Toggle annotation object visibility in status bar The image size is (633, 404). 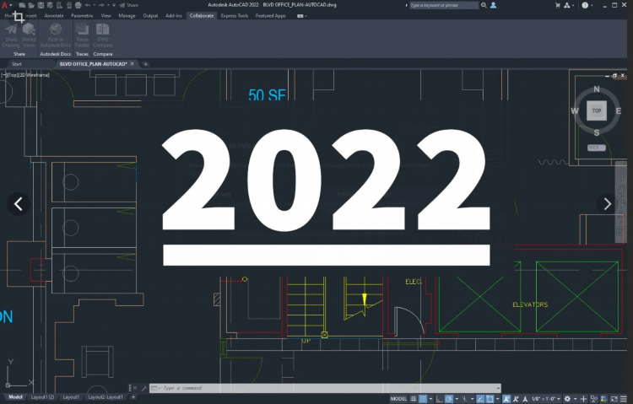pyautogui.click(x=506, y=399)
